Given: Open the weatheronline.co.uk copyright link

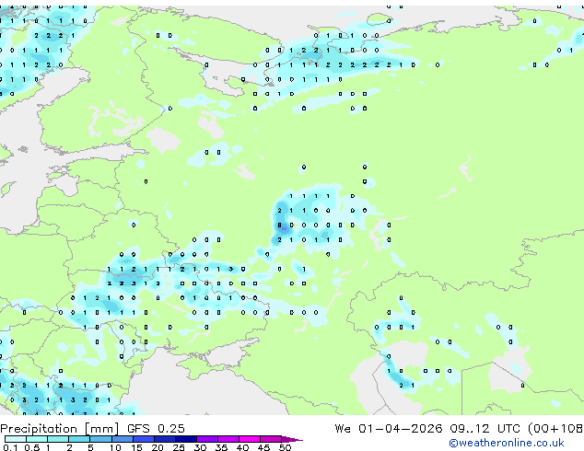Looking at the screenshot, I should [x=507, y=443].
